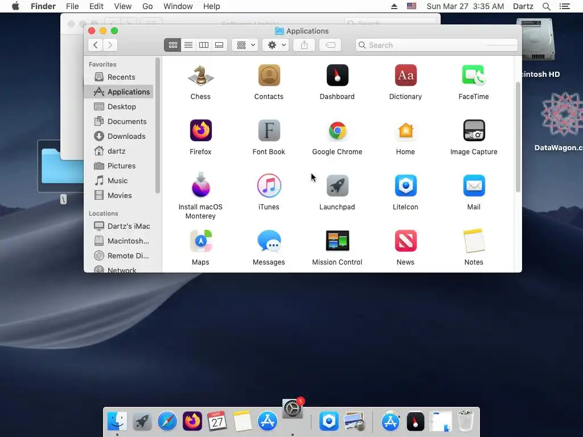This screenshot has height=437, width=583.
Task: Open the gear Action menu
Action: pyautogui.click(x=276, y=45)
